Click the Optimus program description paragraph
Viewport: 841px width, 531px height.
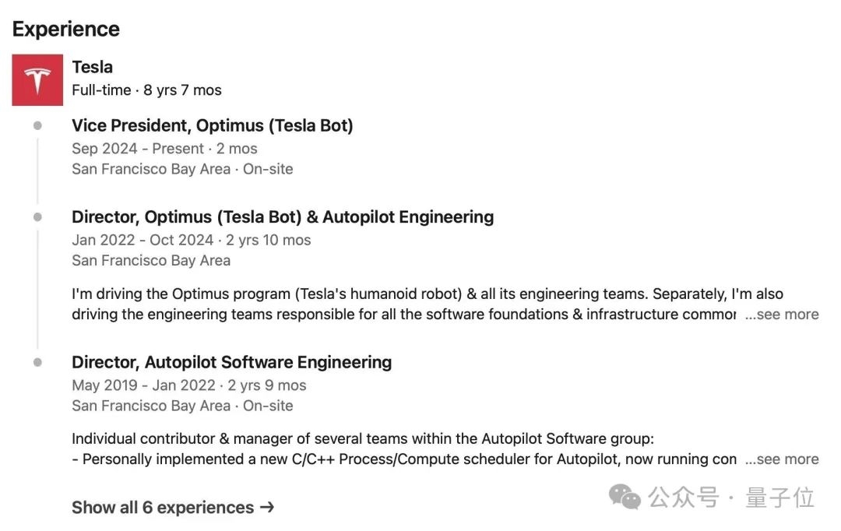[405, 304]
